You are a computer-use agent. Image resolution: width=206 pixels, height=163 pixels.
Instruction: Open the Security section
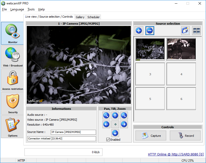[x=12, y=103]
